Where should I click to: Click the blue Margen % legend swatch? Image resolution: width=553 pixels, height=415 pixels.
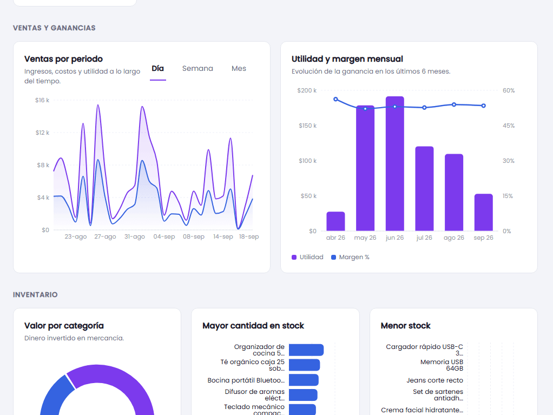(334, 258)
